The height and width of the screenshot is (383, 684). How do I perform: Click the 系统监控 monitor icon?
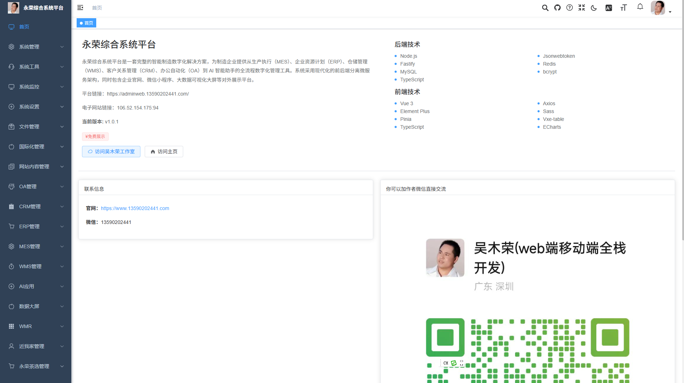pos(11,87)
